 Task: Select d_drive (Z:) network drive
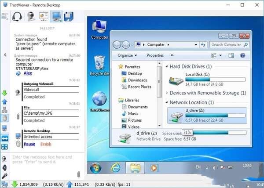click(x=207, y=116)
